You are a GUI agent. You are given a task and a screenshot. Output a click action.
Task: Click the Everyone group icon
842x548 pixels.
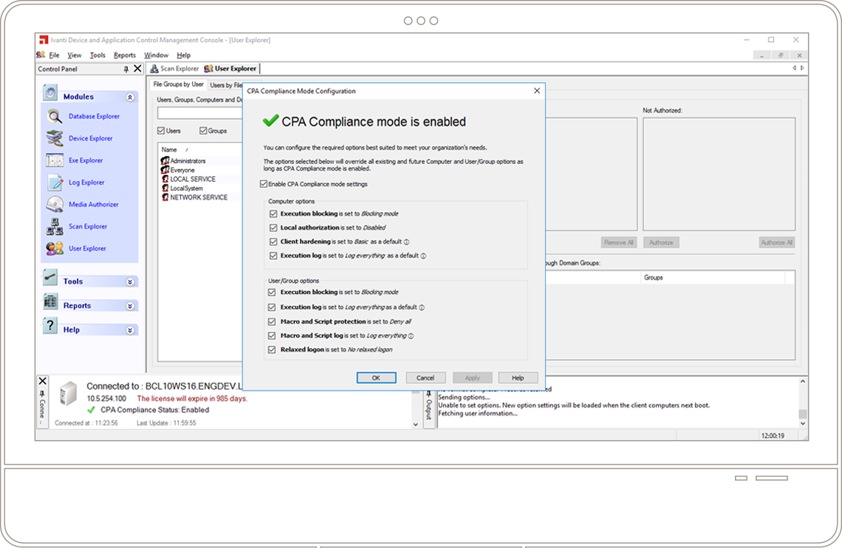(165, 170)
